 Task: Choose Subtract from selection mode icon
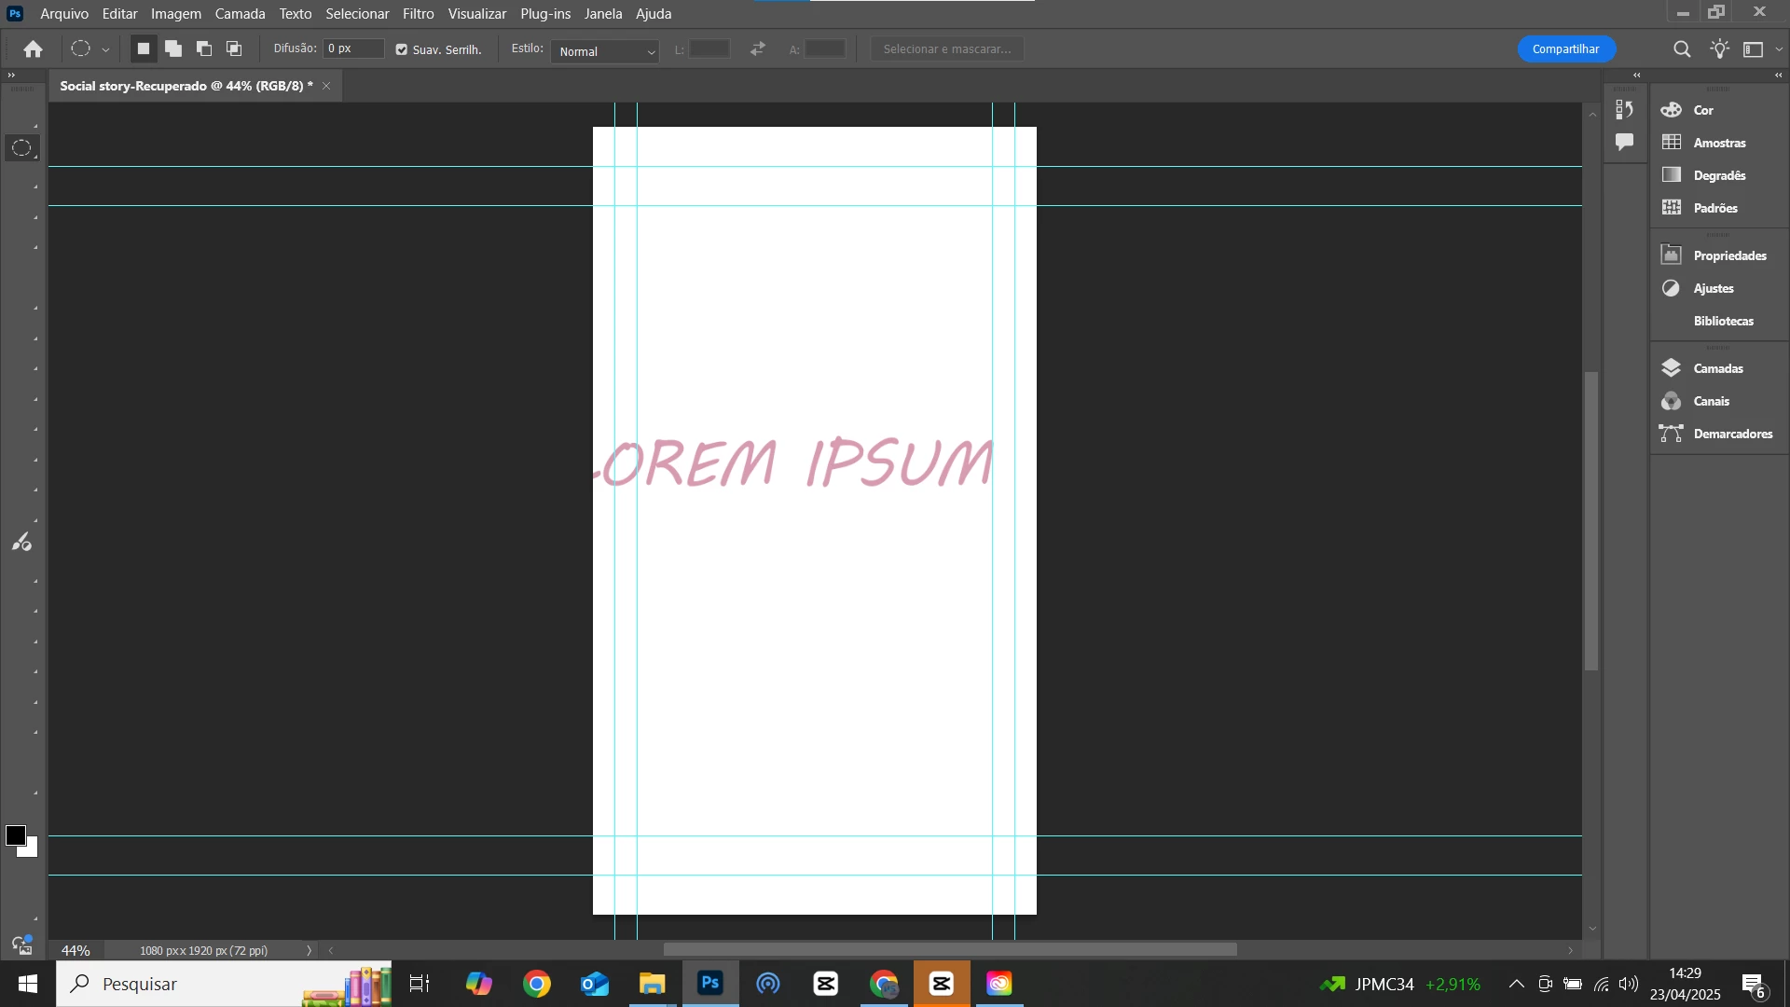coord(204,49)
